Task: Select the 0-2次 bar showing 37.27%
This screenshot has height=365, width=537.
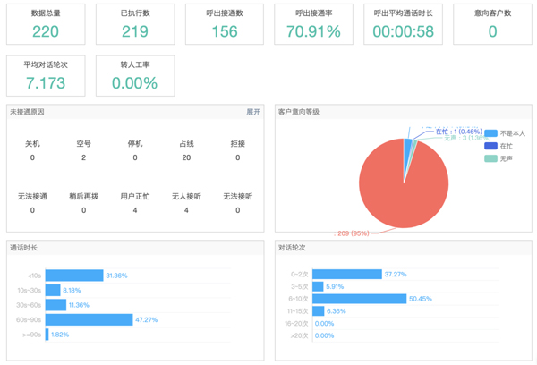Action: click(347, 275)
